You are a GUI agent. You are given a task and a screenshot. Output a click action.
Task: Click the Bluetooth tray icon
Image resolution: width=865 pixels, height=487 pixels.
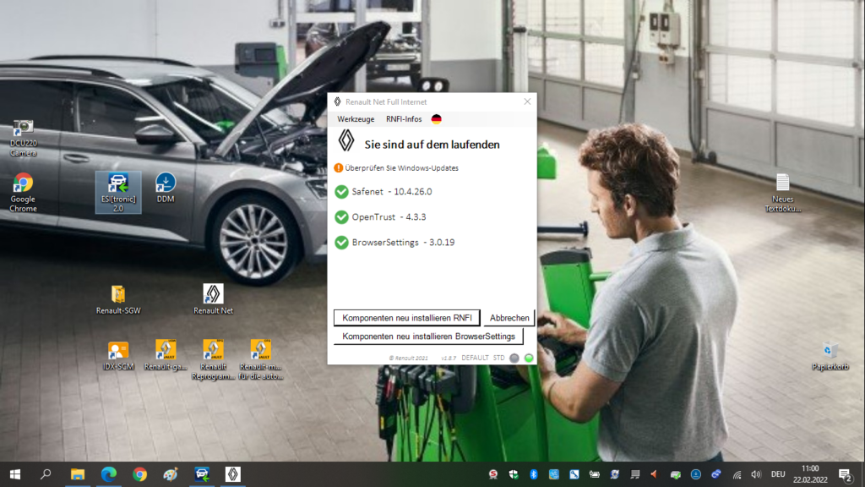click(534, 474)
